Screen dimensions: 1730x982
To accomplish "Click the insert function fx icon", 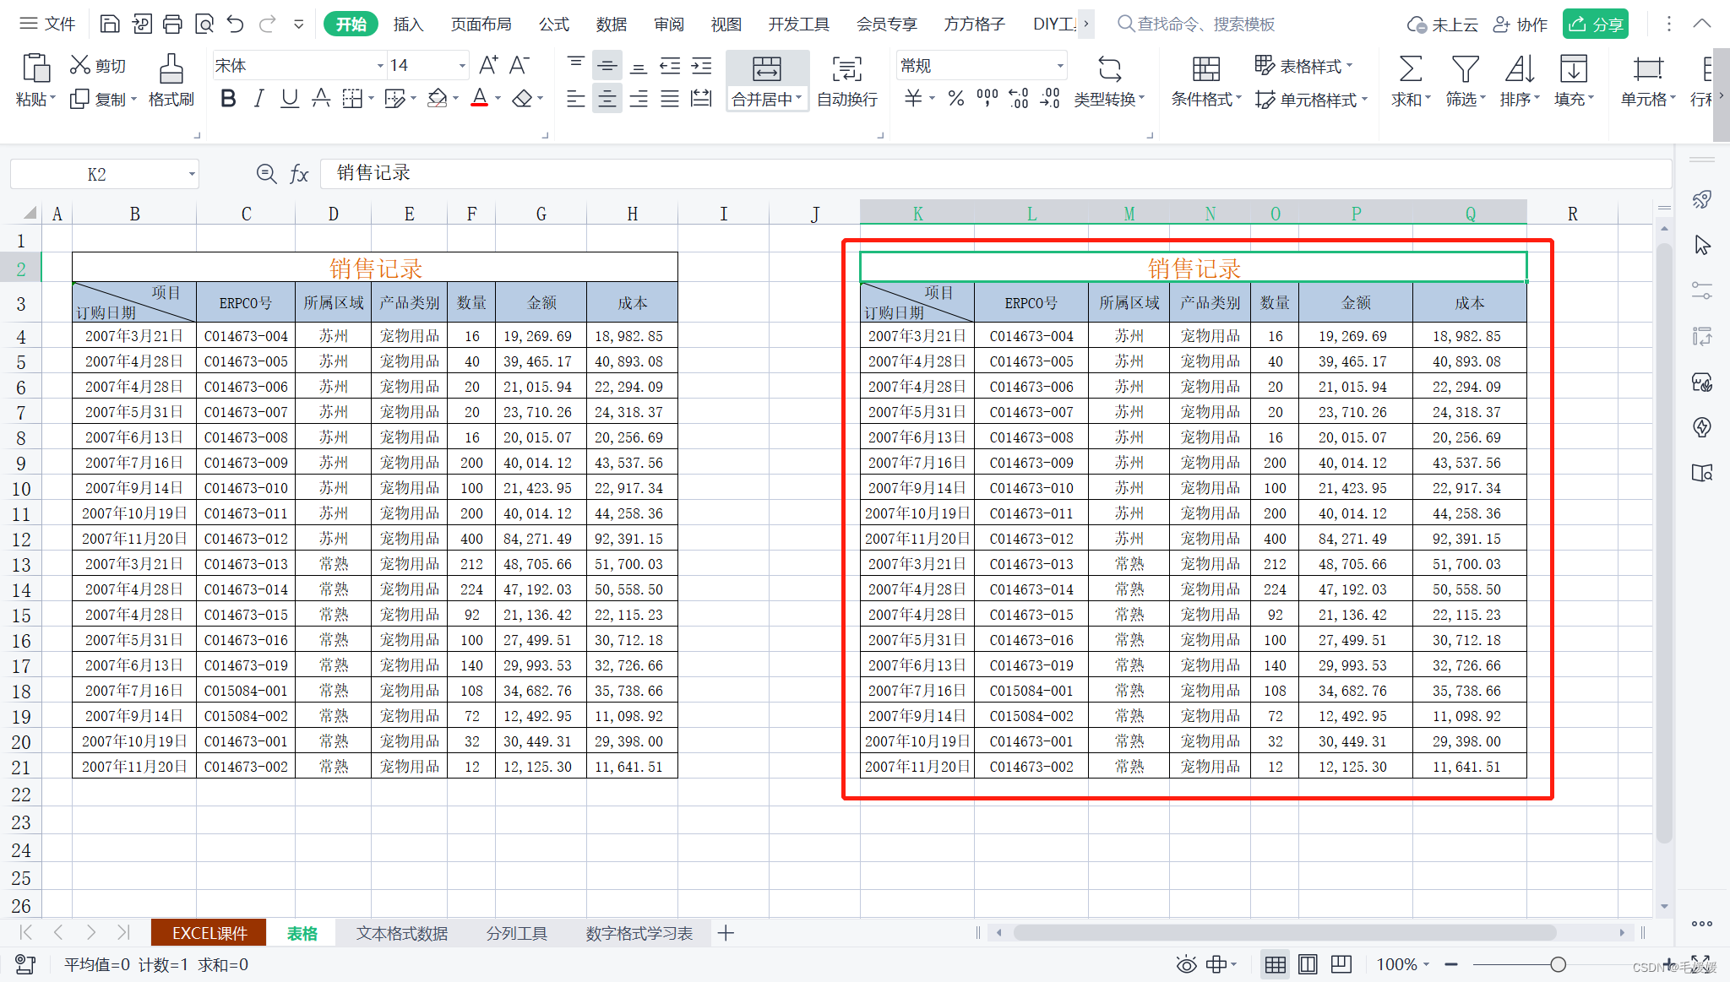I will tap(299, 174).
